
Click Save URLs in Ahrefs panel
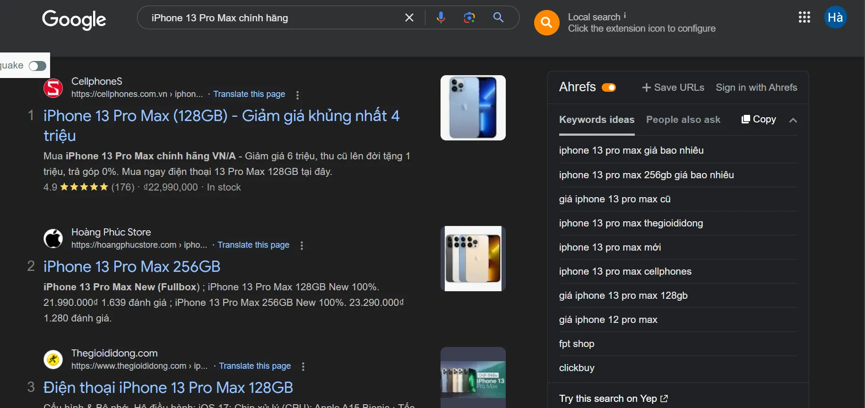[x=673, y=87]
